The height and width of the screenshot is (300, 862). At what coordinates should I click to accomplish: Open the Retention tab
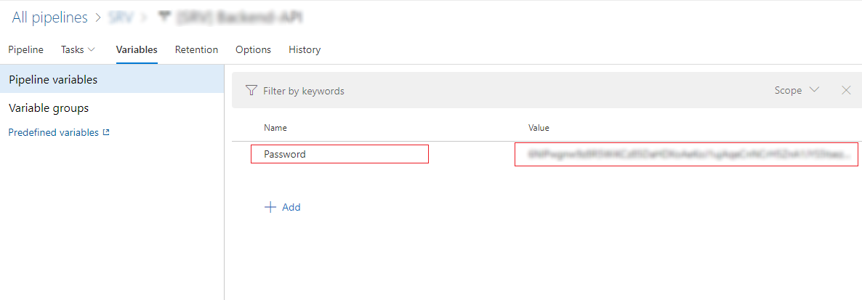[196, 49]
